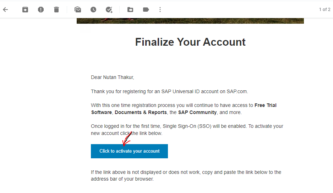Screen dimensions: 333x193
Task: Click the 'Documents & Reports' bold text
Action: tap(141, 112)
